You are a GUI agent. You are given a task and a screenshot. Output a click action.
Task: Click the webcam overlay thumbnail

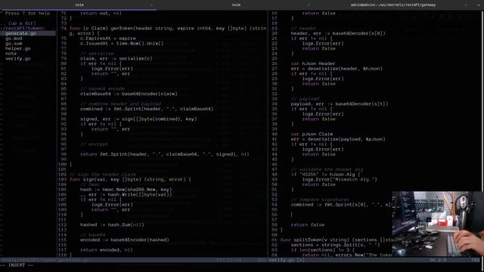point(438,224)
